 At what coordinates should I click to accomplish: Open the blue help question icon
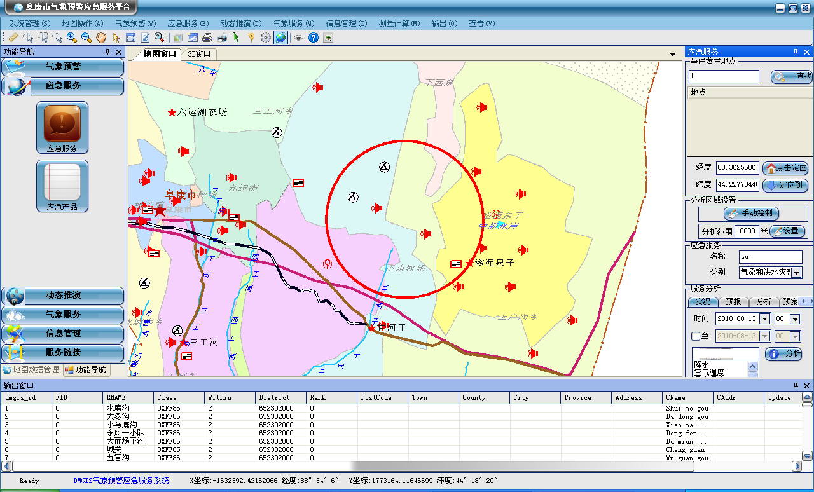[x=314, y=38]
